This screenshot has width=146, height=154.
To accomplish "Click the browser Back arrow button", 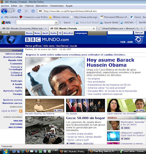I will [x=4, y=11].
